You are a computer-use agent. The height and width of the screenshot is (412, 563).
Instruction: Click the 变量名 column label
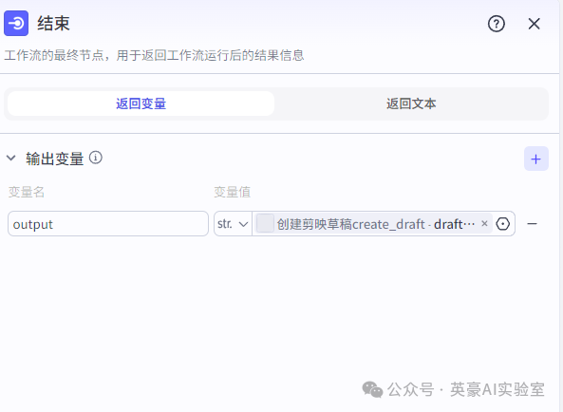tap(27, 192)
